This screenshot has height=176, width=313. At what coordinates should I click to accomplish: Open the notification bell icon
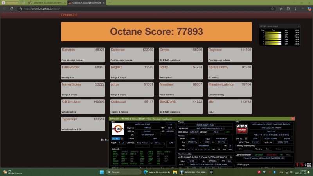point(309,172)
